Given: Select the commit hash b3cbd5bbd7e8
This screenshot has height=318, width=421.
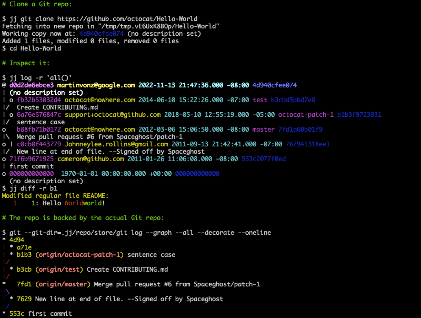Looking at the screenshot, I should click(x=293, y=100).
